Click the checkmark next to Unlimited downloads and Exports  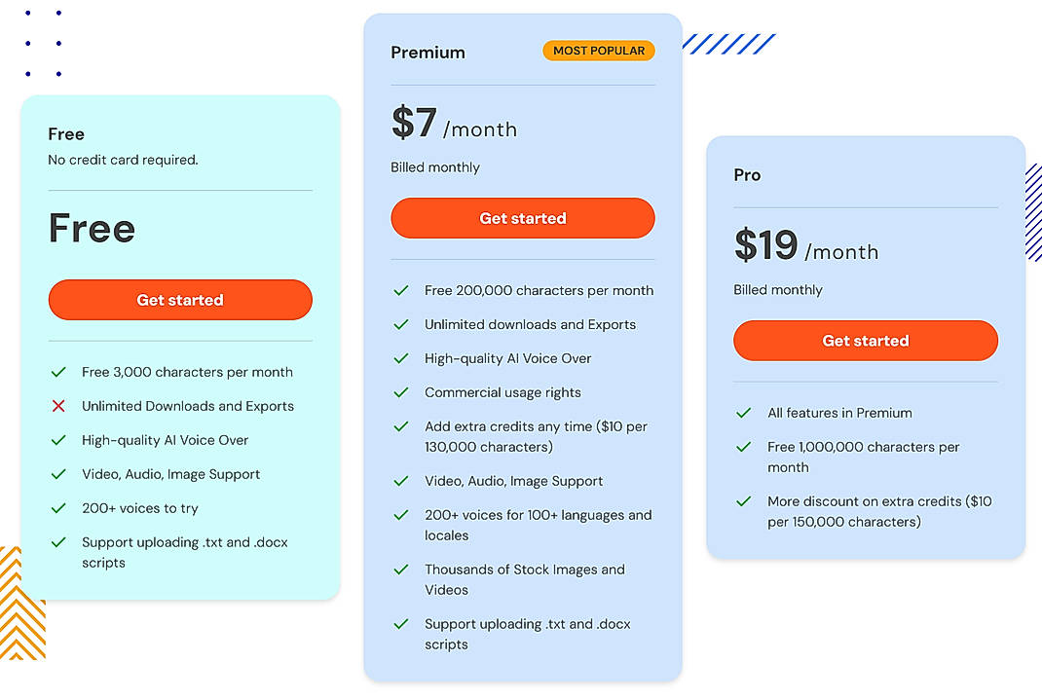point(402,324)
